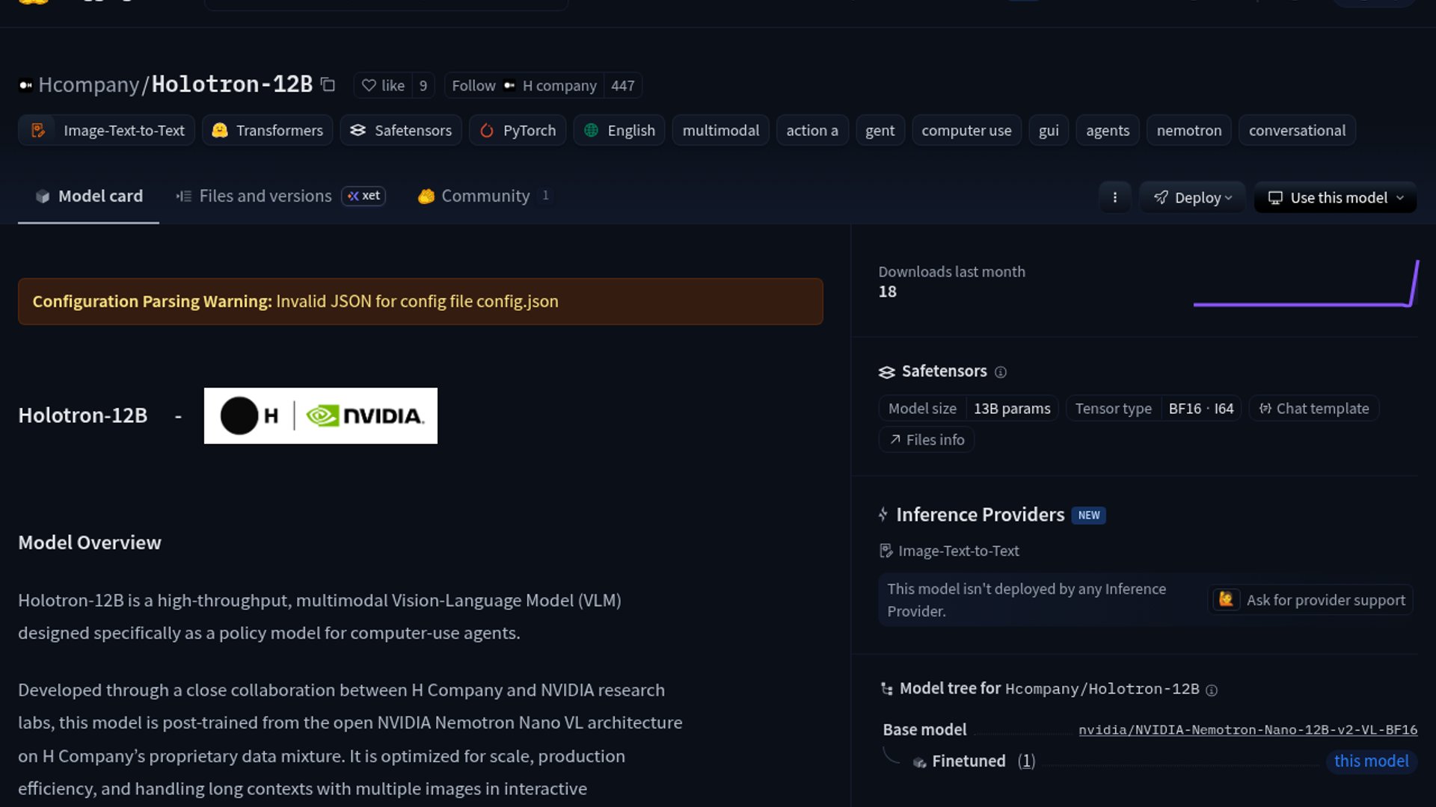1436x807 pixels.
Task: Click the Transformers library tag
Action: (268, 131)
